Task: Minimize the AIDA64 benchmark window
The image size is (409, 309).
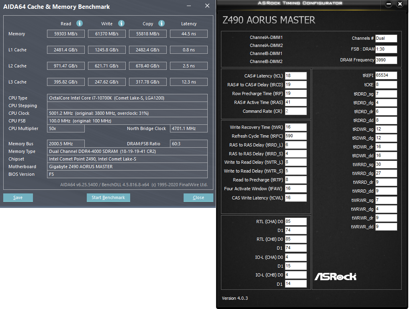Action: click(x=189, y=6)
